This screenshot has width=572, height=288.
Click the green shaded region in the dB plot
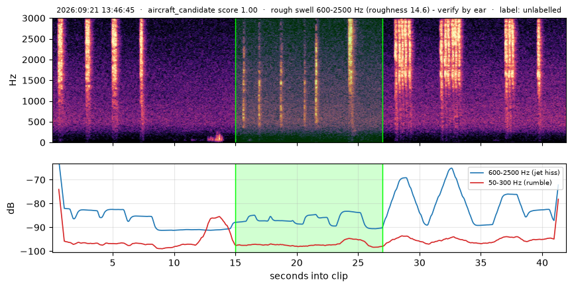(x=309, y=208)
